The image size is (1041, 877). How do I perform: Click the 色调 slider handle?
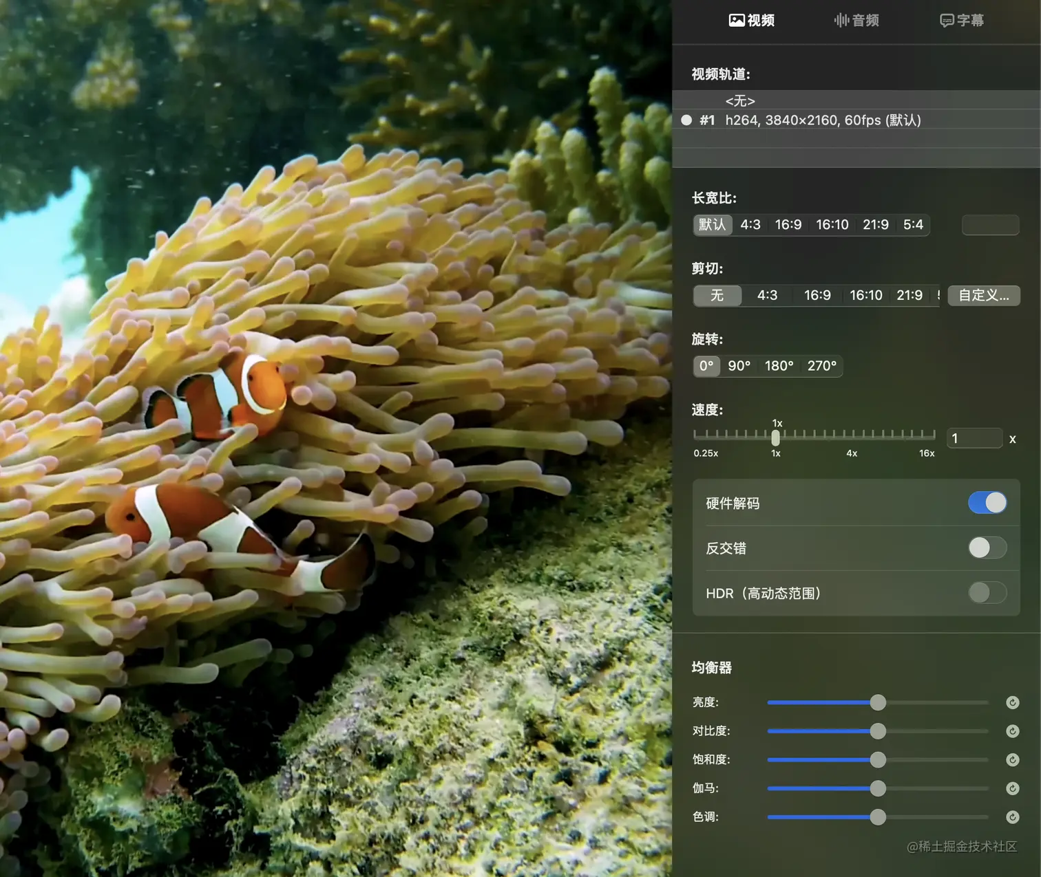click(x=878, y=817)
